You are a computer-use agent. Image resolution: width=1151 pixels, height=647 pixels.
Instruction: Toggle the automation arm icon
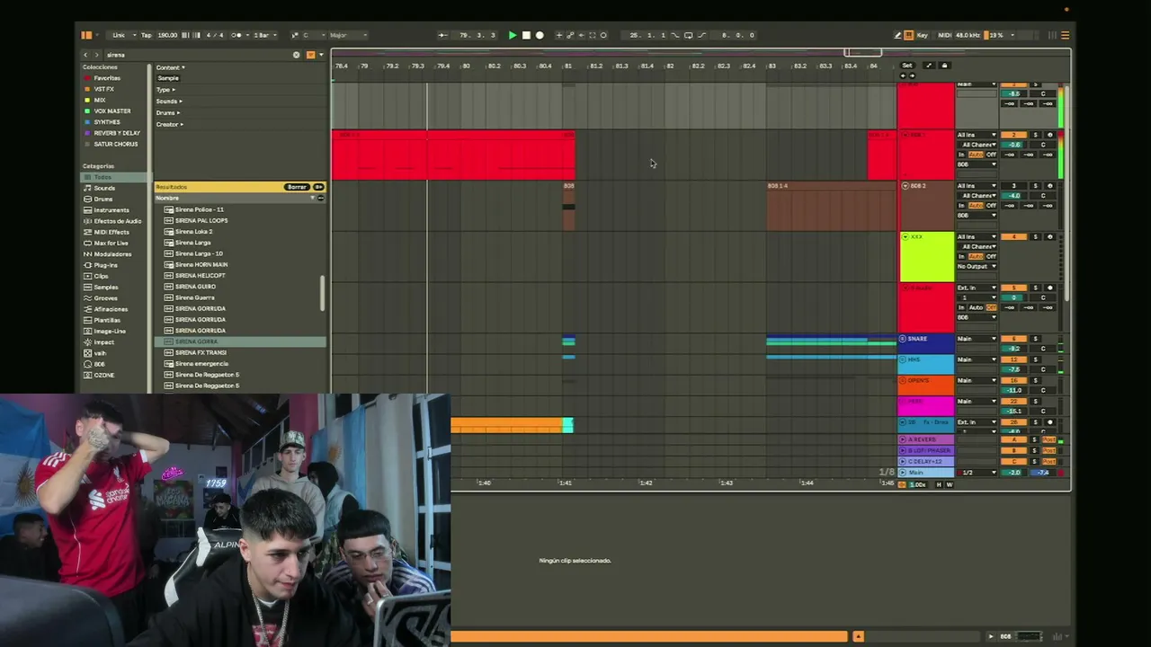[570, 35]
